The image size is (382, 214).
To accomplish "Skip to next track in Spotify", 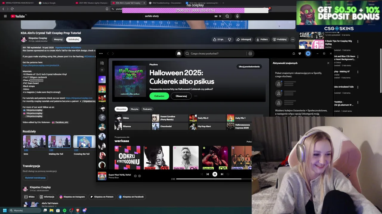I will [222, 174].
